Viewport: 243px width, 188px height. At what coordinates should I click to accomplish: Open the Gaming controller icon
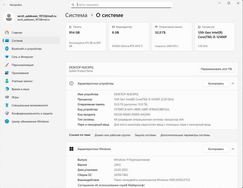[x=7, y=97]
